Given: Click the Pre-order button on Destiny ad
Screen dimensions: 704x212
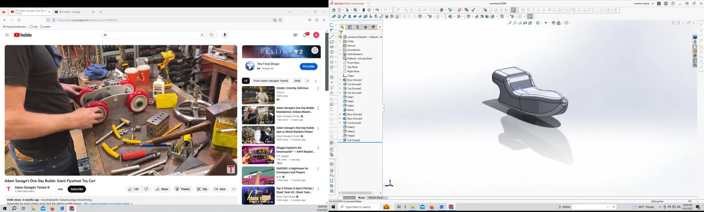Looking at the screenshot, I should (308, 66).
